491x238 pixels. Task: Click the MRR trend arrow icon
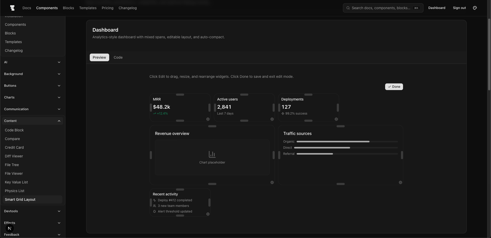point(154,114)
